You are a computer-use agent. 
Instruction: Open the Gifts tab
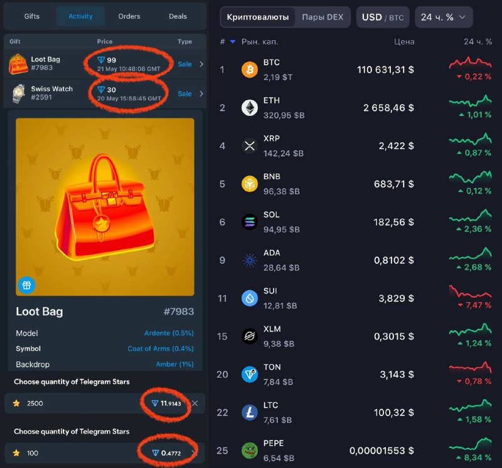pos(32,16)
